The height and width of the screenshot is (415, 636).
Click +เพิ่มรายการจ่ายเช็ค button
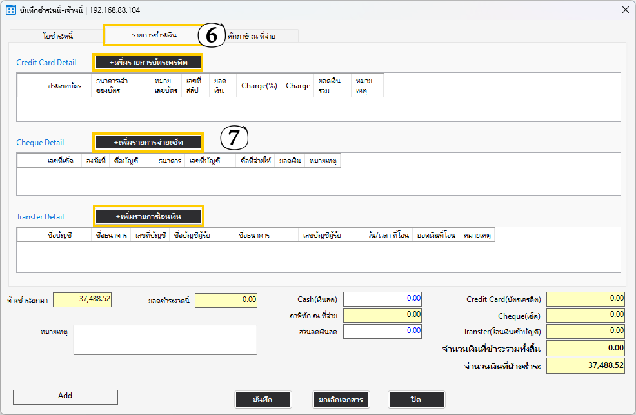point(148,141)
